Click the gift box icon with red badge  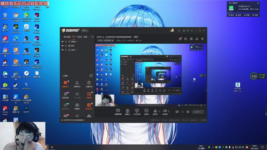click(x=180, y=39)
